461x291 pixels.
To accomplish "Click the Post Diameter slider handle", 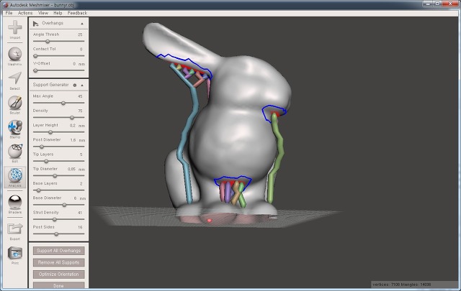I will 42,147.
